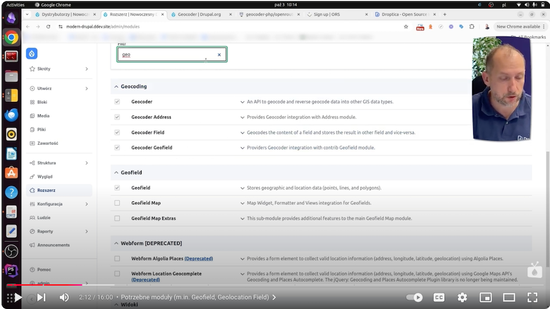Collapse the Geofield module group
The width and height of the screenshot is (550, 309).
pos(116,172)
